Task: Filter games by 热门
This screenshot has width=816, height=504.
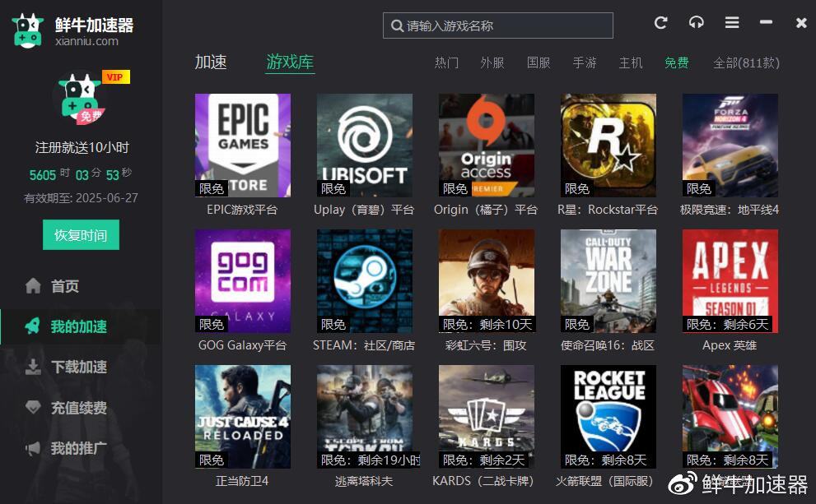Action: pos(446,62)
